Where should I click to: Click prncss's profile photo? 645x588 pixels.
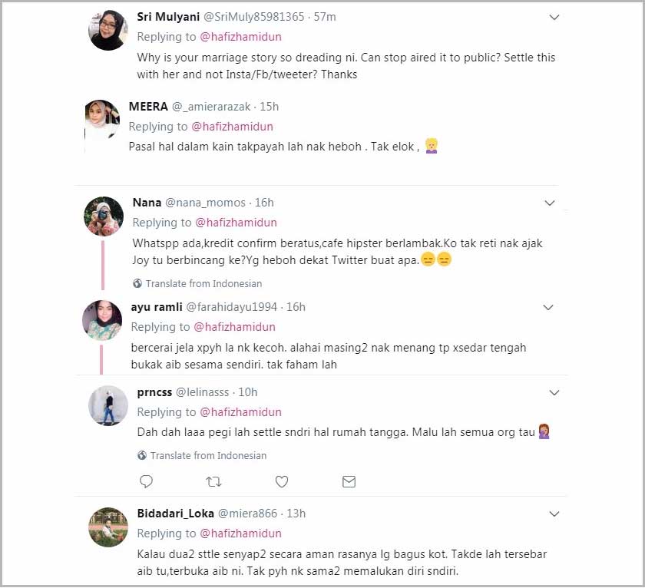[x=107, y=406]
